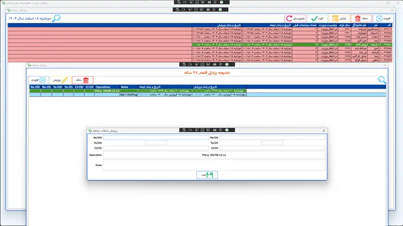Click the تاریخ و زمان ایجاد header in visits table

click(x=267, y=25)
